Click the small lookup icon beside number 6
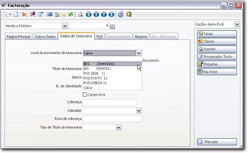 (112, 27)
